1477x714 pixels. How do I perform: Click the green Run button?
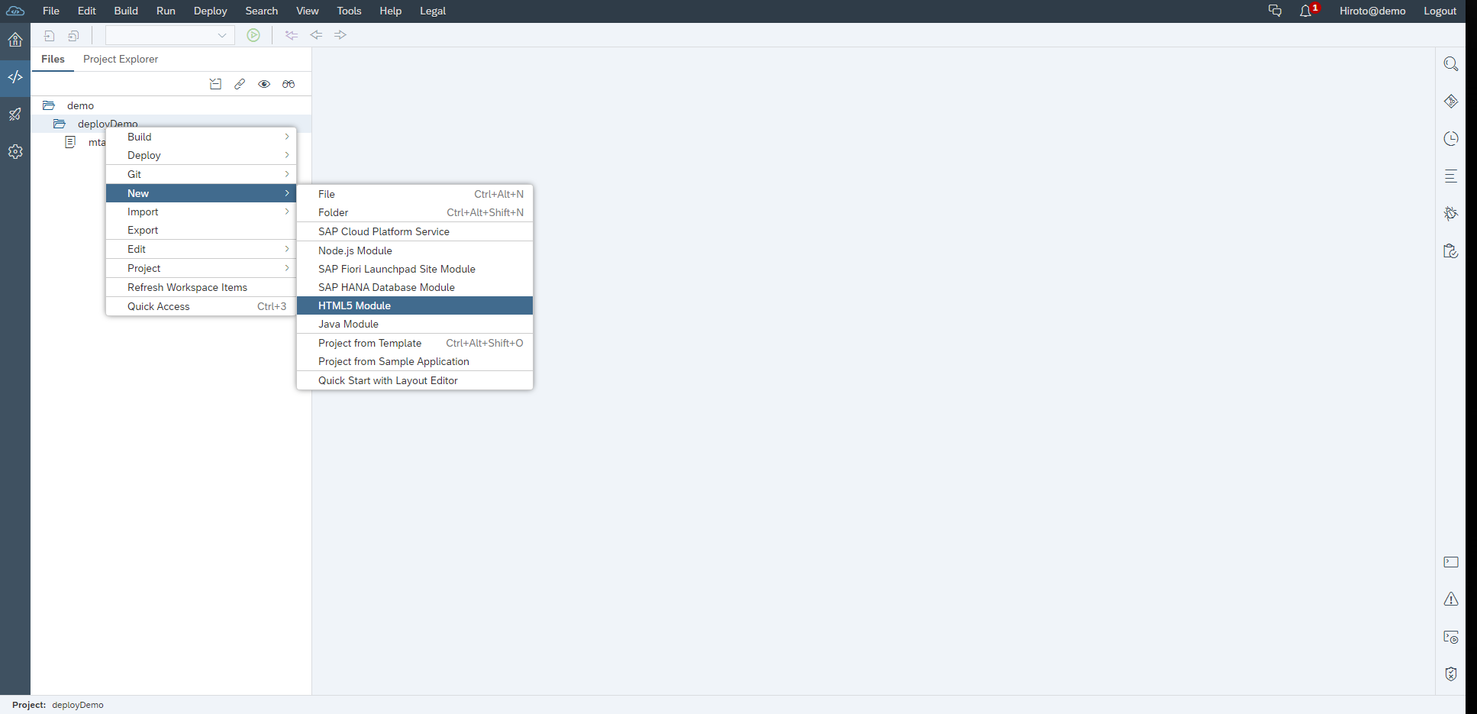253,35
